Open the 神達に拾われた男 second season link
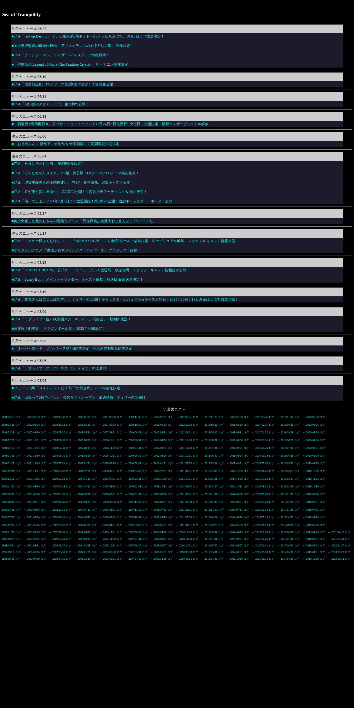The width and height of the screenshot is (354, 708). tap(48, 164)
